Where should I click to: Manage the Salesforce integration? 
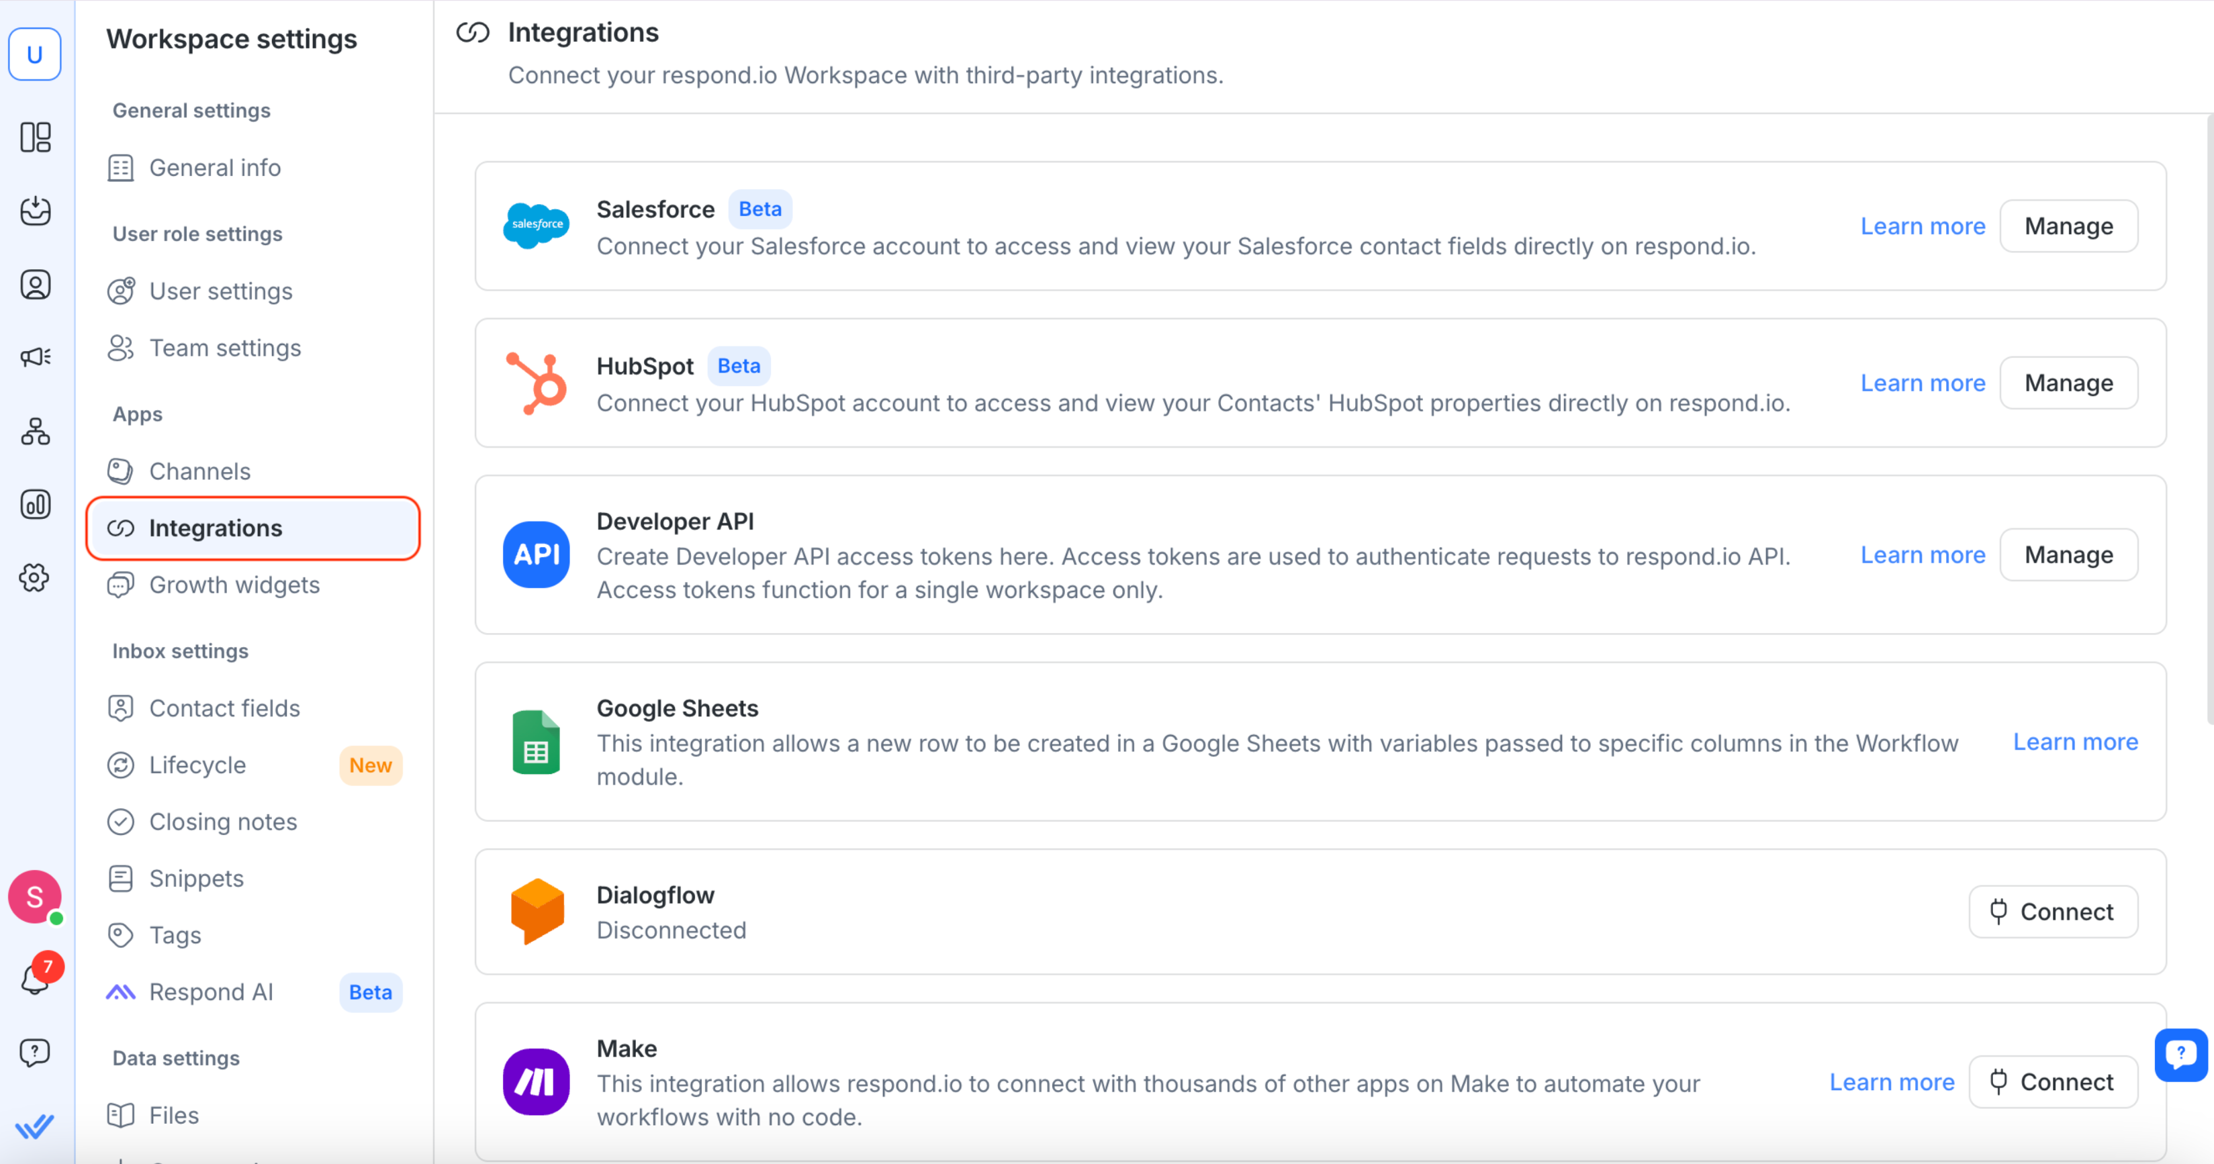click(2068, 225)
